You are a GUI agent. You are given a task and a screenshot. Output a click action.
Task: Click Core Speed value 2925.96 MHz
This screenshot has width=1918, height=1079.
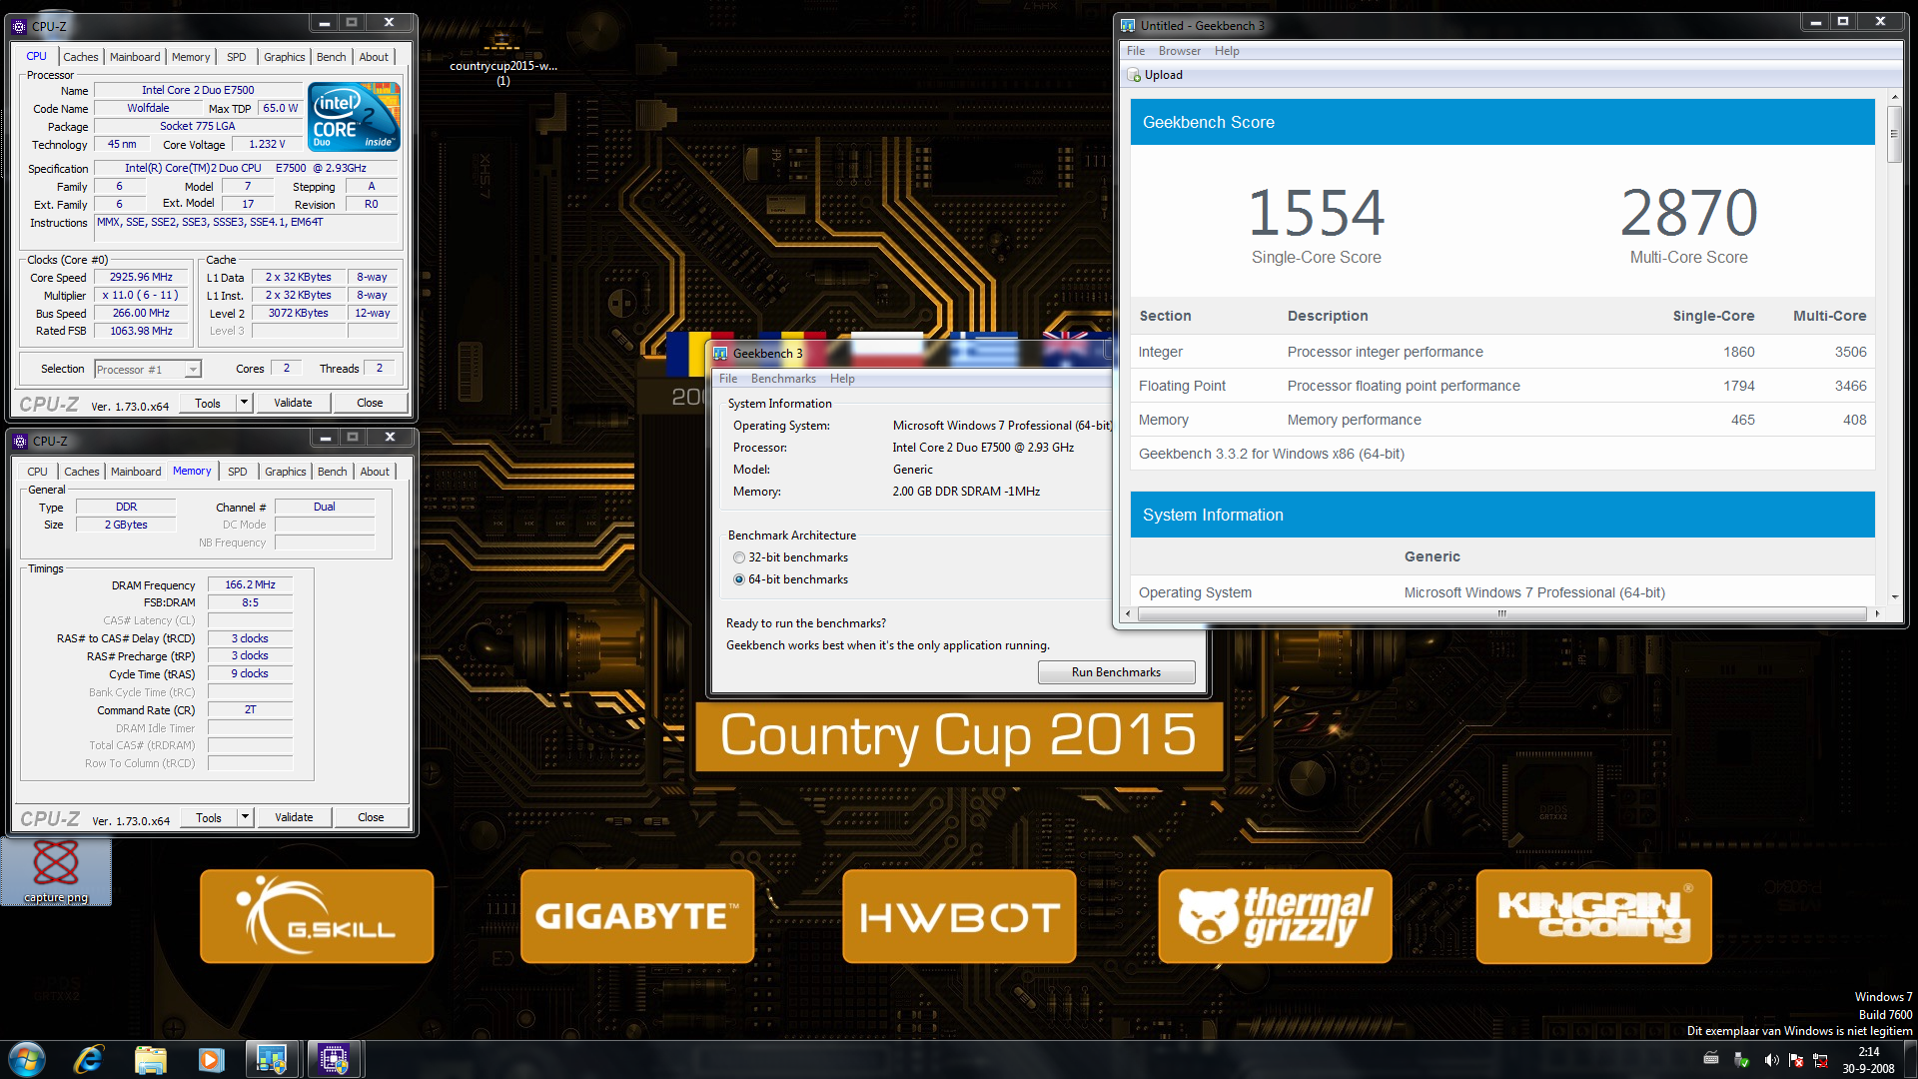click(x=141, y=277)
